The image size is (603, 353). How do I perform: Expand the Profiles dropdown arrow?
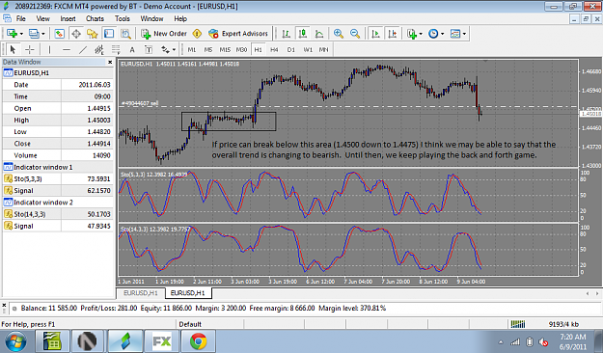[43, 34]
